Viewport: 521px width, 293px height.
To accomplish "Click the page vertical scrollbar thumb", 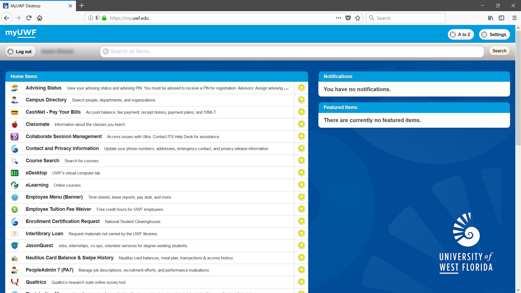I will click(518, 88).
